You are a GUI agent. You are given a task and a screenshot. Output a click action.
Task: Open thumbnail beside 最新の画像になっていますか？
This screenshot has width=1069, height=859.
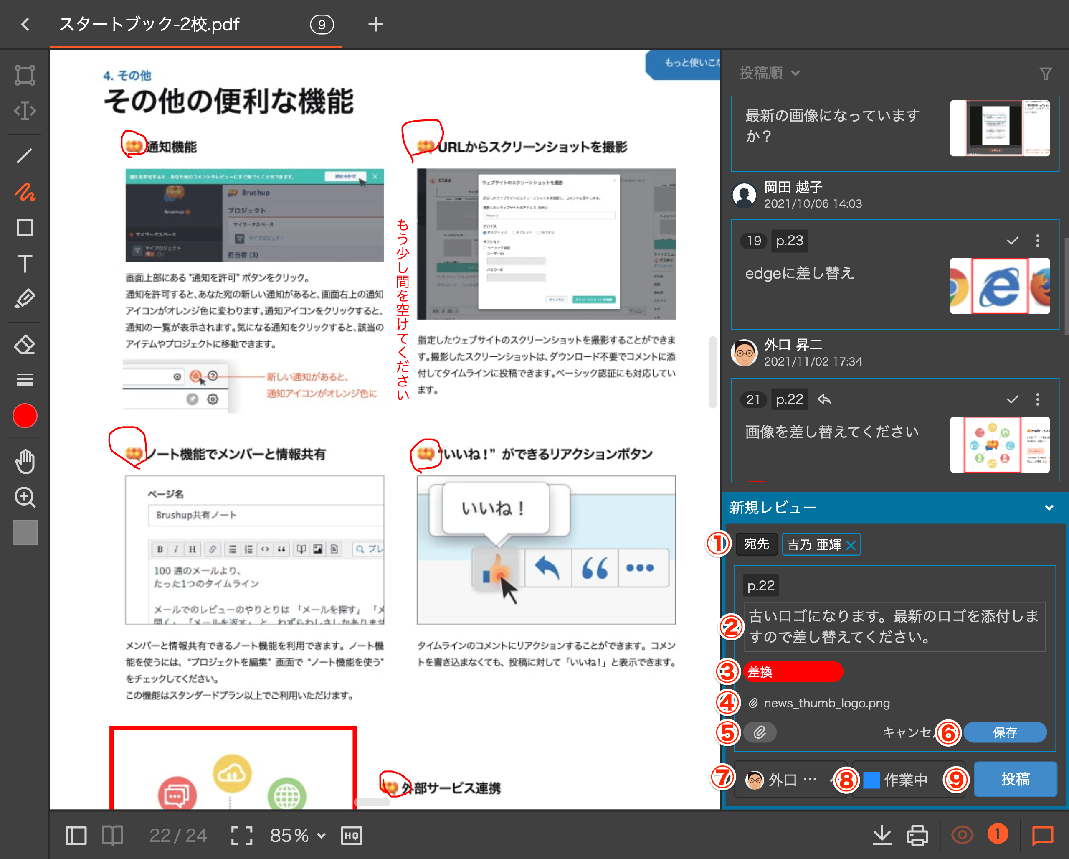click(1000, 128)
